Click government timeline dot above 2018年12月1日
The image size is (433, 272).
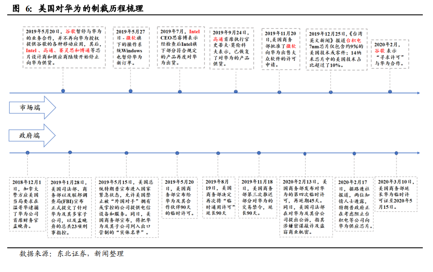pyautogui.click(x=27, y=153)
